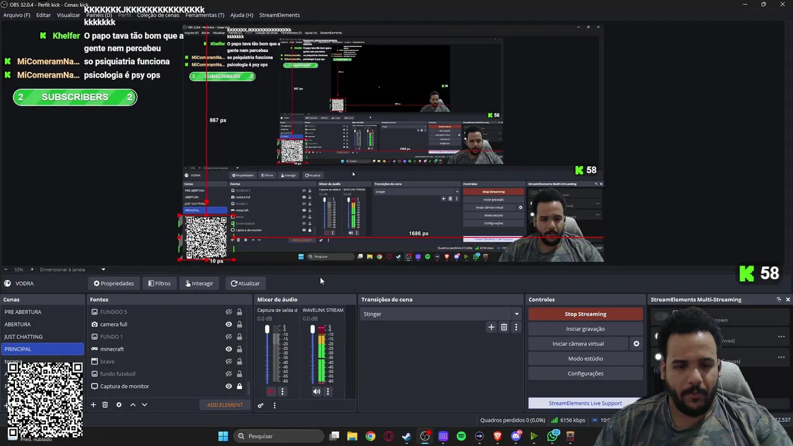Mute the WAVELINK STREAM speaker icon

click(317, 391)
